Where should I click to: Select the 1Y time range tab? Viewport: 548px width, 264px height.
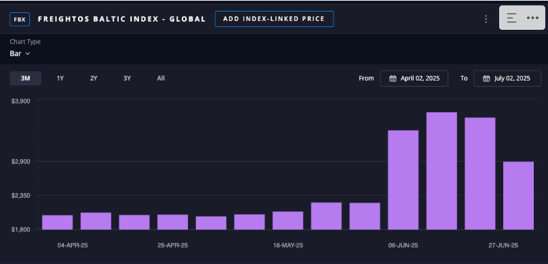tap(60, 79)
